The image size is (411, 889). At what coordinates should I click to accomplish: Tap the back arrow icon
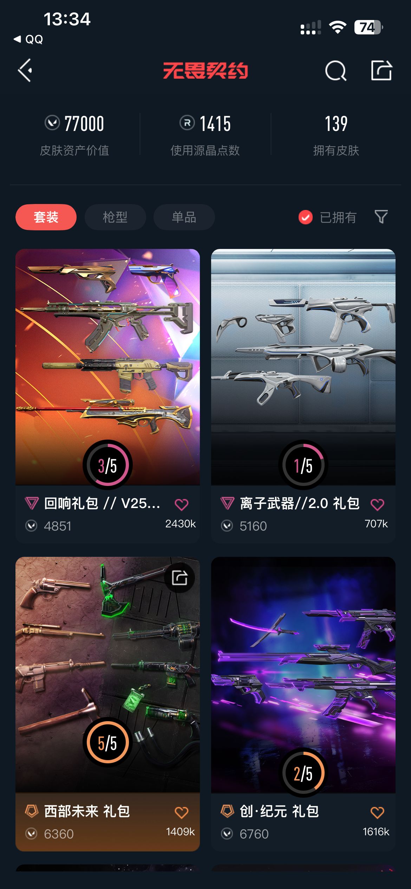click(x=25, y=71)
